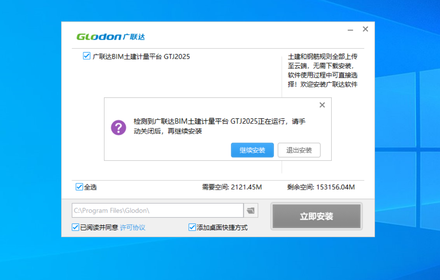Click the 退出安装 button
440x280 pixels.
[x=299, y=150]
